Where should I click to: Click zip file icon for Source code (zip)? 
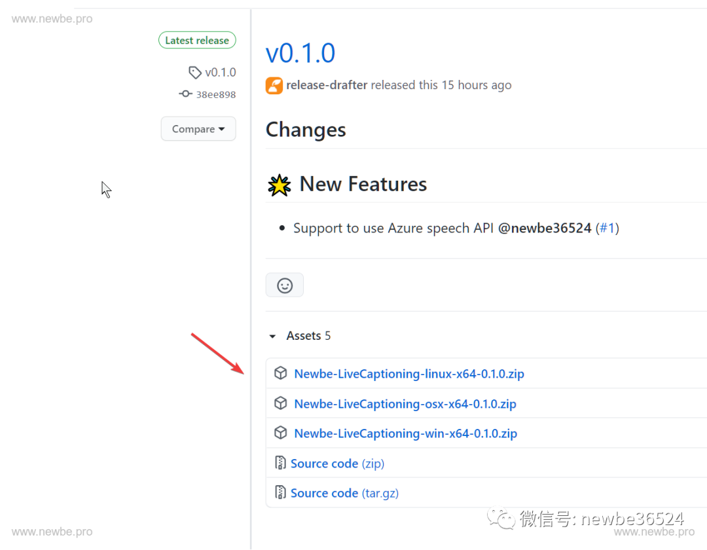(280, 463)
